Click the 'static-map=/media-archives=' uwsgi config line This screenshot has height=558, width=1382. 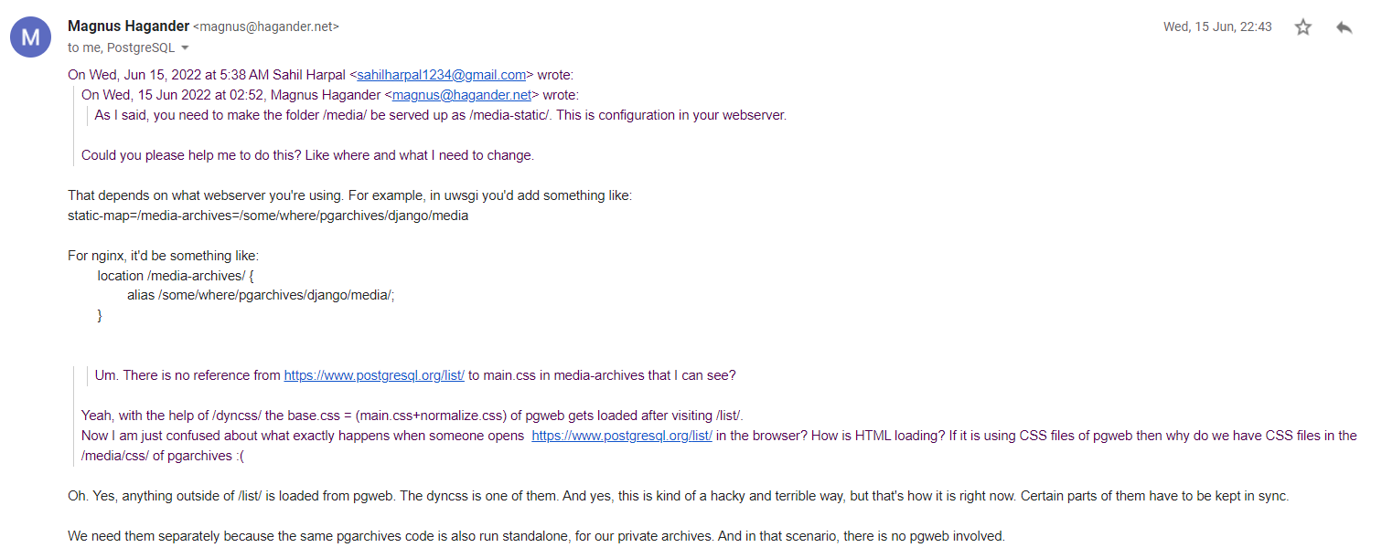pos(267,216)
